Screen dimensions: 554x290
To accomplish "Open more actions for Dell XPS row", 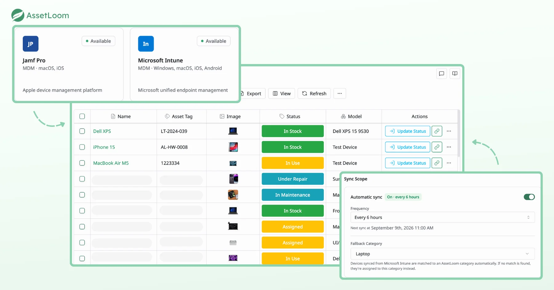I will [449, 131].
